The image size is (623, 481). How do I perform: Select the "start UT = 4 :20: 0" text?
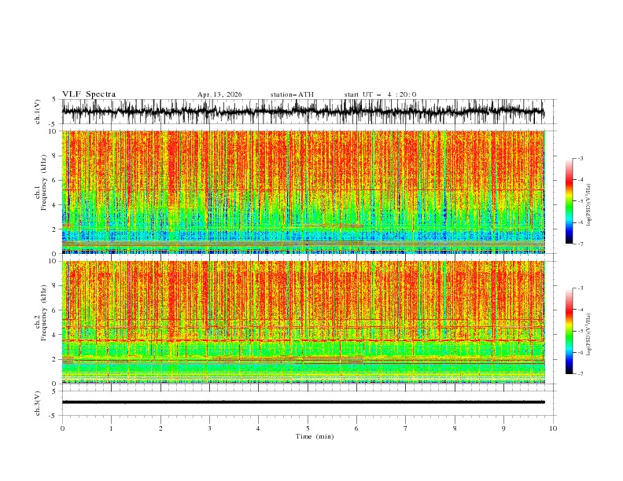pyautogui.click(x=380, y=94)
